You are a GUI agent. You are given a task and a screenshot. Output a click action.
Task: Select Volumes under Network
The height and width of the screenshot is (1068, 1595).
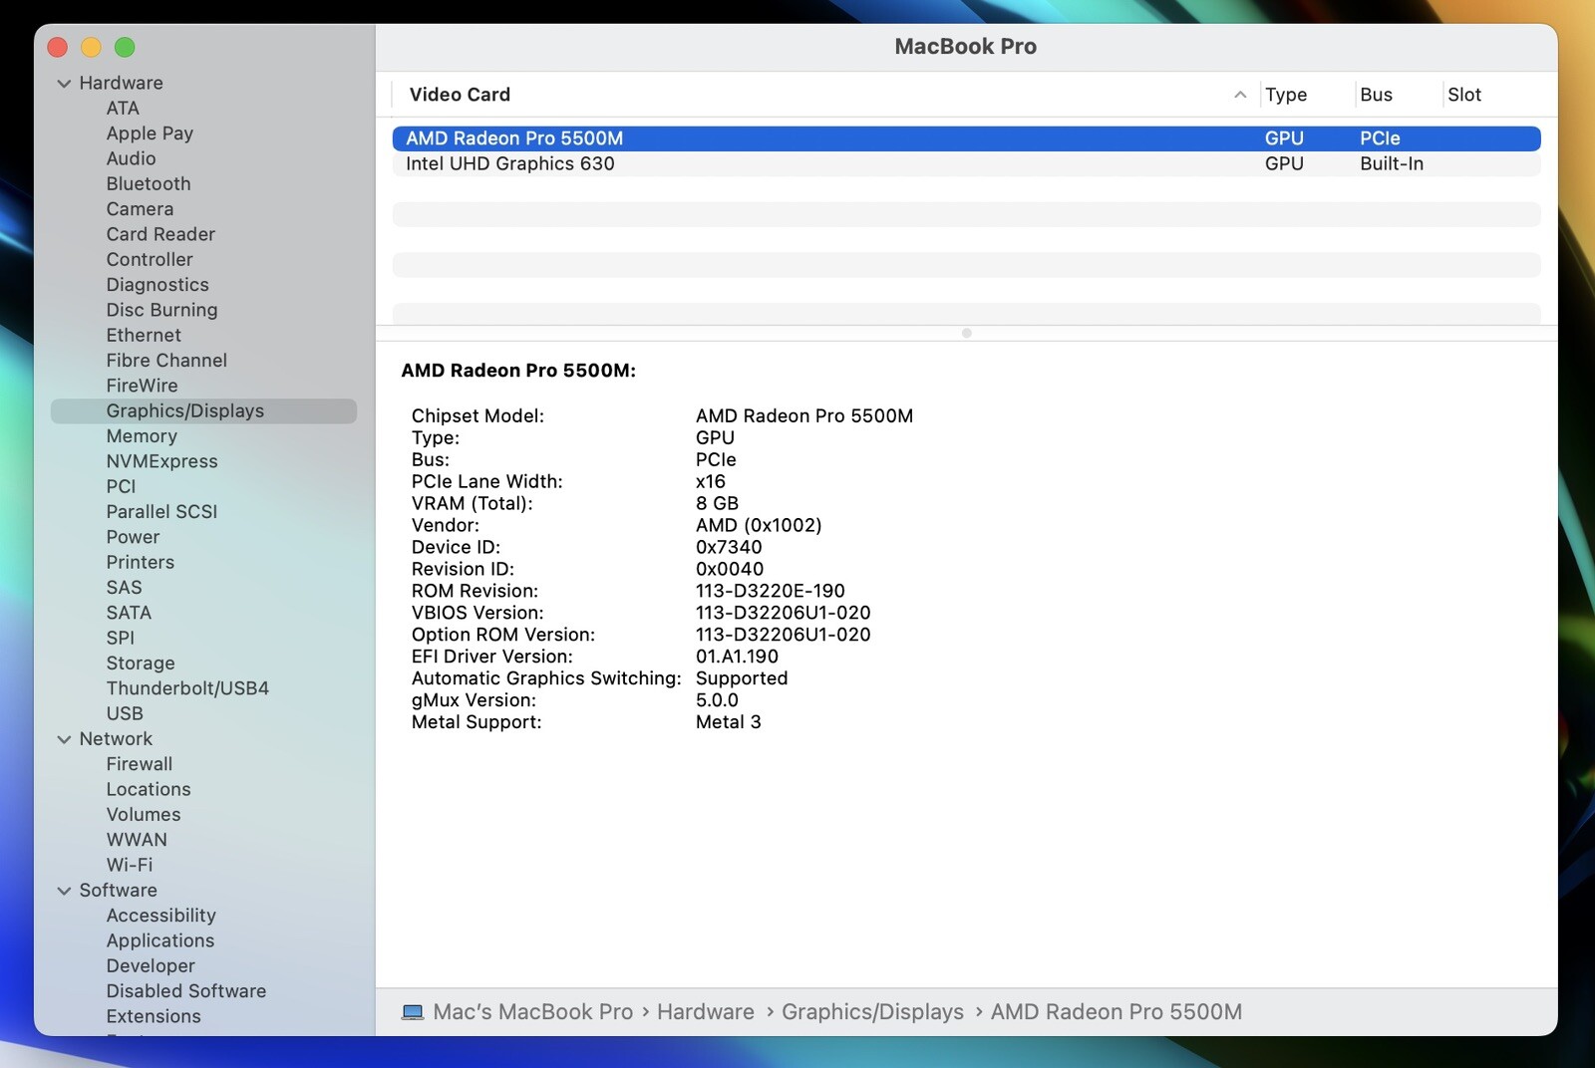[144, 815]
